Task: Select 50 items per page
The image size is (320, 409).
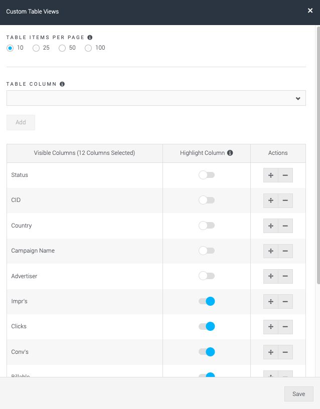Action: [62, 48]
